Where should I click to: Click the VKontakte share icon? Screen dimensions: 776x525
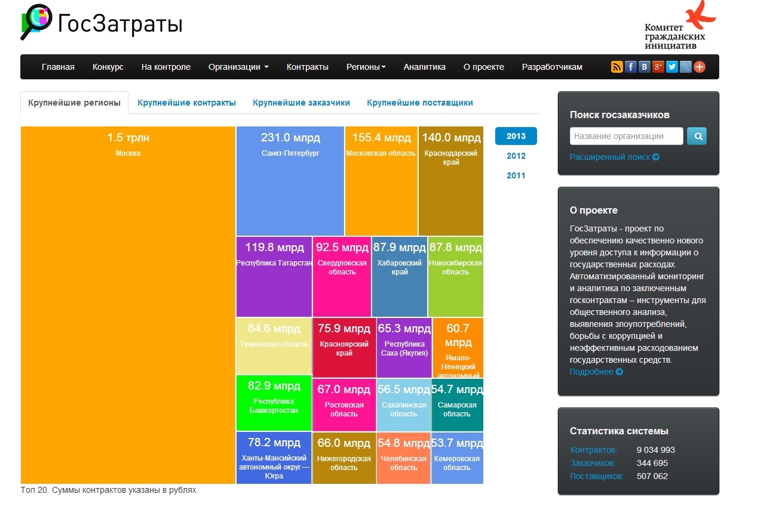pos(644,67)
